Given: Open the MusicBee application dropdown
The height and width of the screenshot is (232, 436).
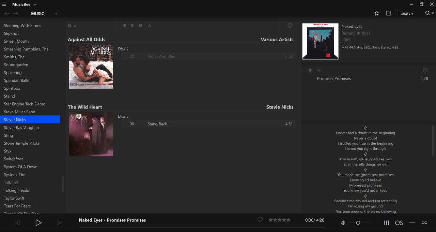Looking at the screenshot, I should [24, 4].
